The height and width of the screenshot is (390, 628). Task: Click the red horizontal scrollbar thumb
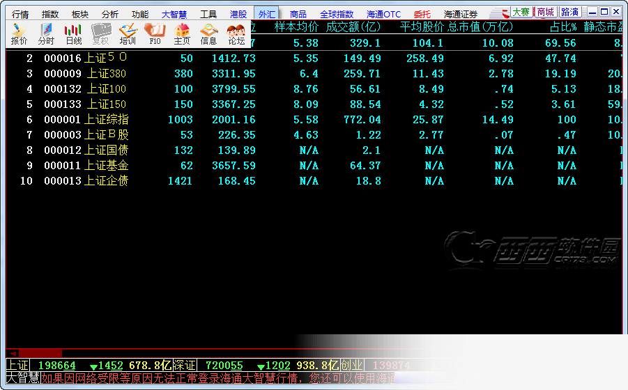click(40, 353)
